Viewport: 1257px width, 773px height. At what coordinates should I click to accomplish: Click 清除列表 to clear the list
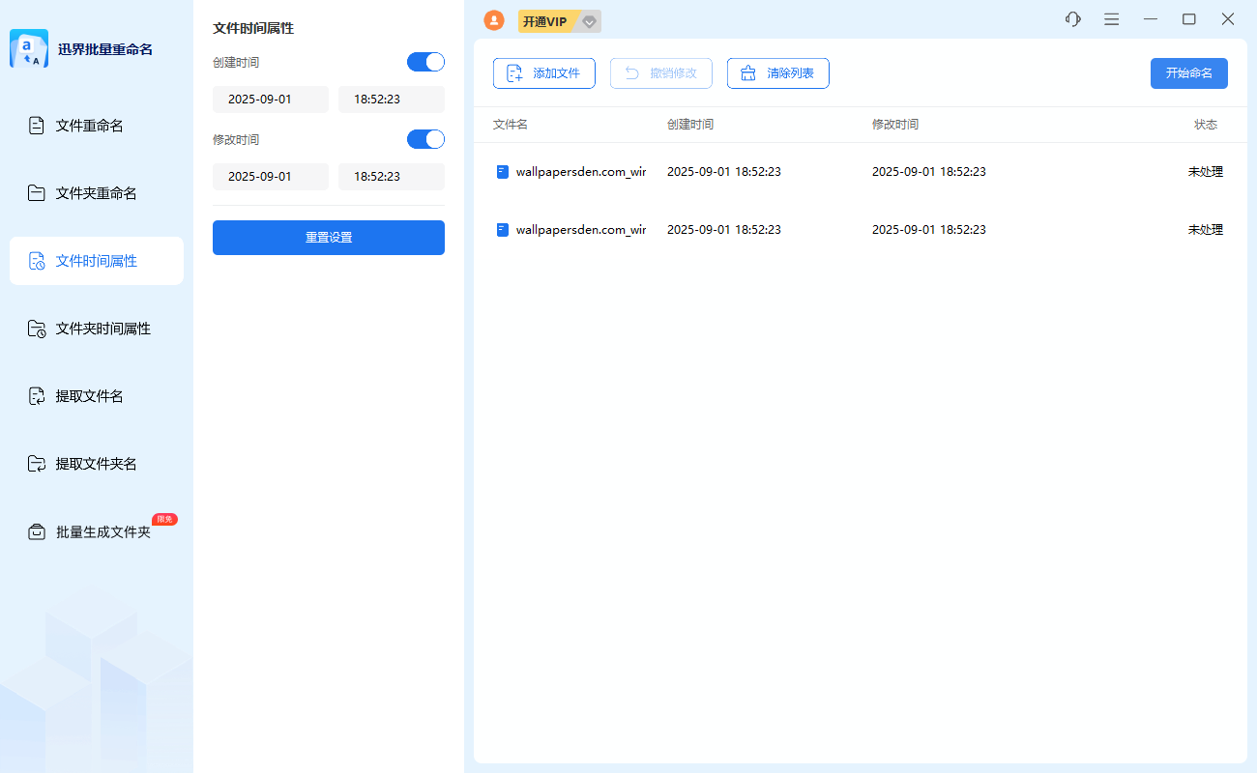click(778, 72)
